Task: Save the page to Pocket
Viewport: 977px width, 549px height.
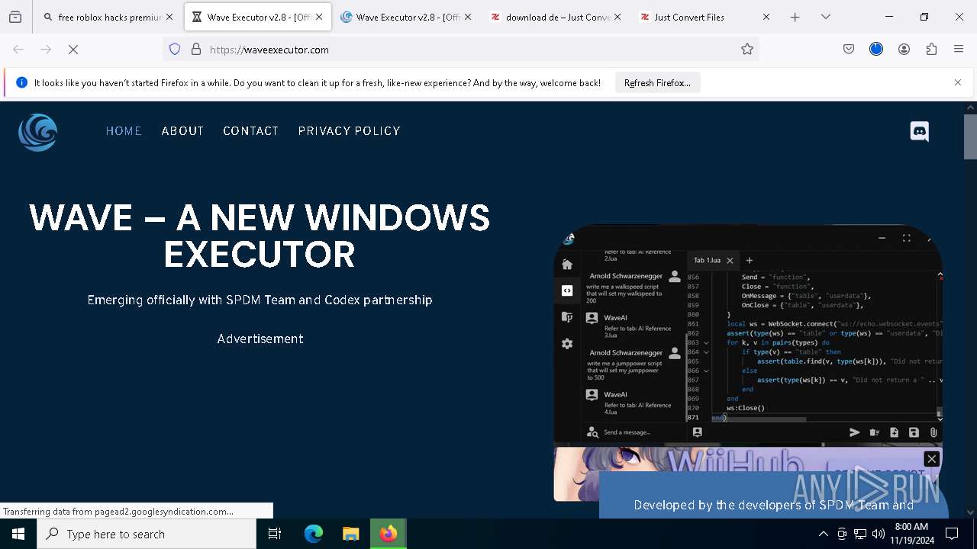Action: 849,50
